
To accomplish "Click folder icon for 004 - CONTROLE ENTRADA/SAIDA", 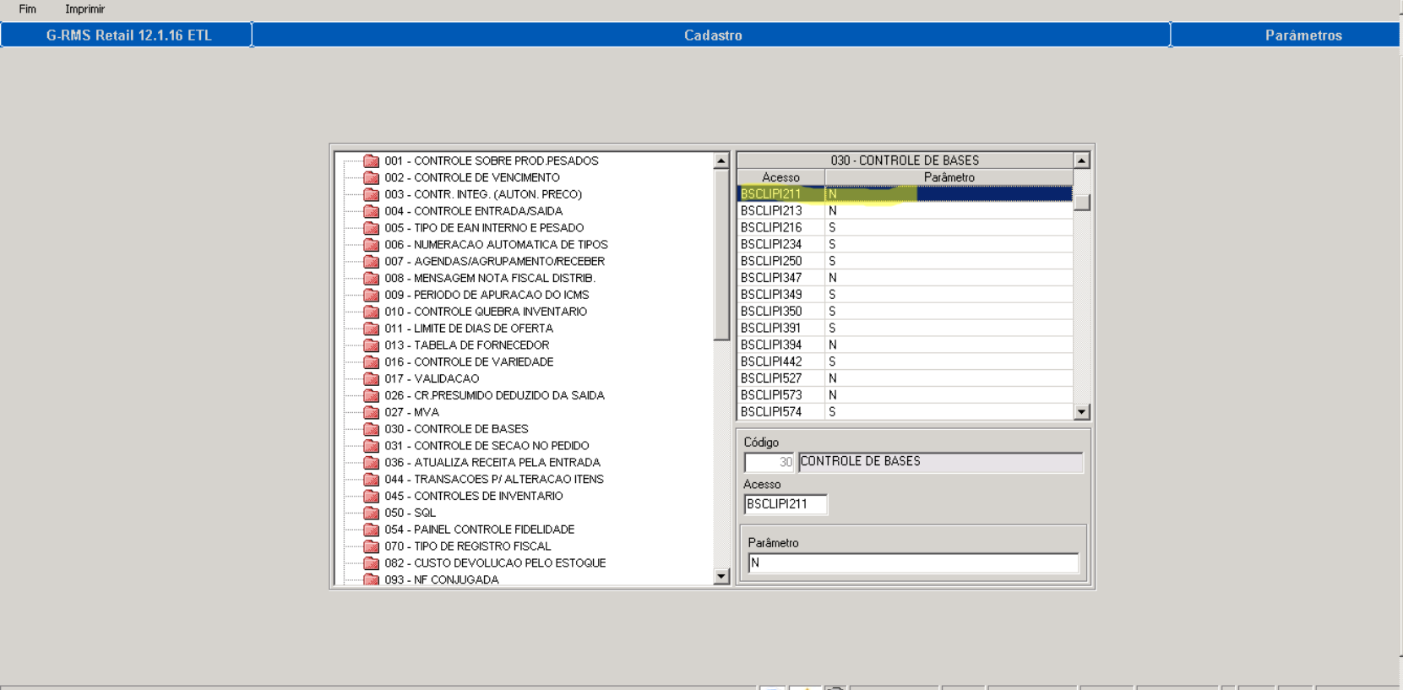I will (371, 211).
